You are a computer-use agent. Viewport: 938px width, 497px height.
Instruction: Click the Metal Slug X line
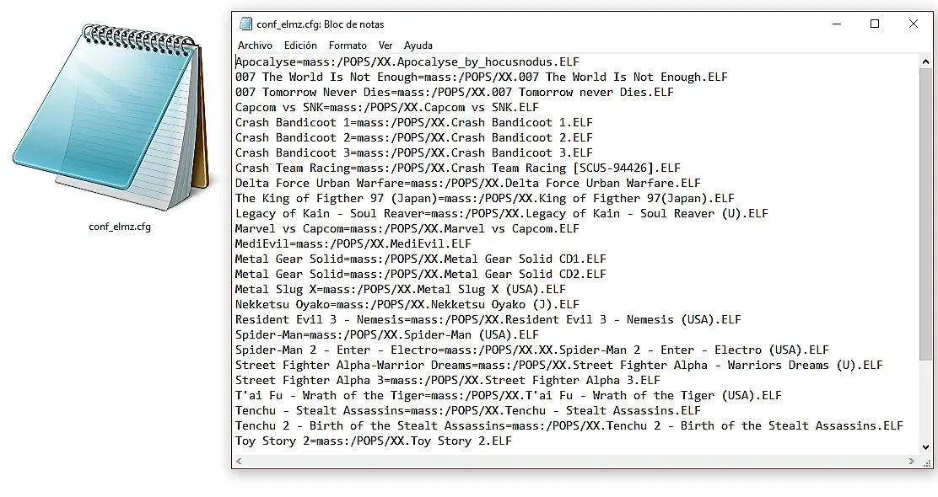(400, 289)
